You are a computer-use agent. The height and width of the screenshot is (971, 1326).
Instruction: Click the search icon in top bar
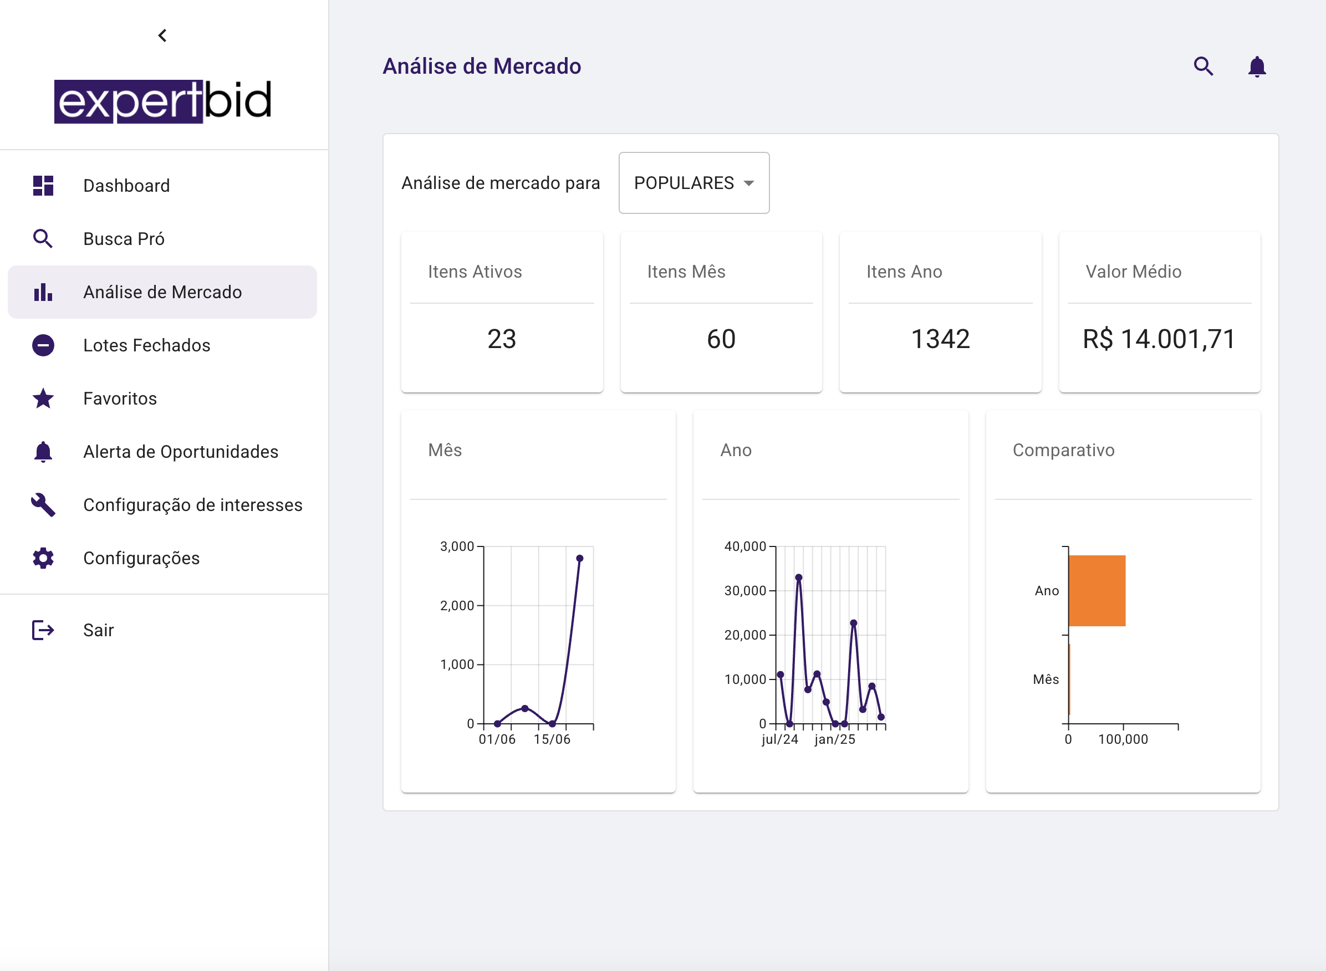pyautogui.click(x=1203, y=67)
